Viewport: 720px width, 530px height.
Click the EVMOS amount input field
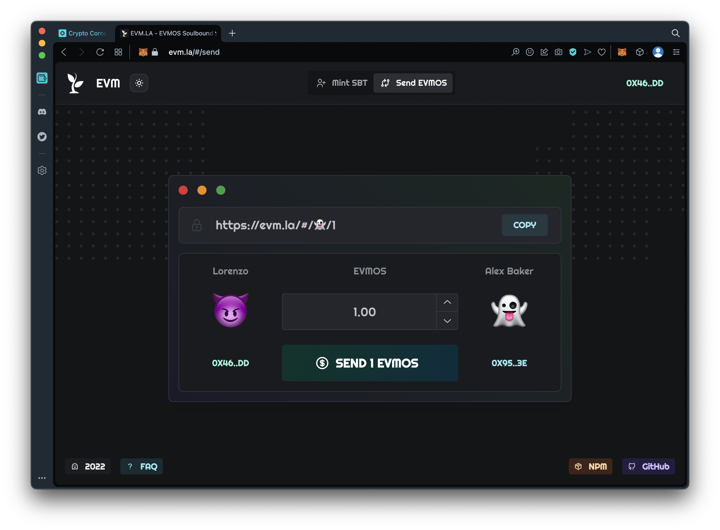[359, 312]
